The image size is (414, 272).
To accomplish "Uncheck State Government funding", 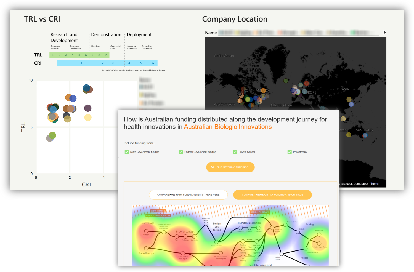I will pyautogui.click(x=127, y=152).
